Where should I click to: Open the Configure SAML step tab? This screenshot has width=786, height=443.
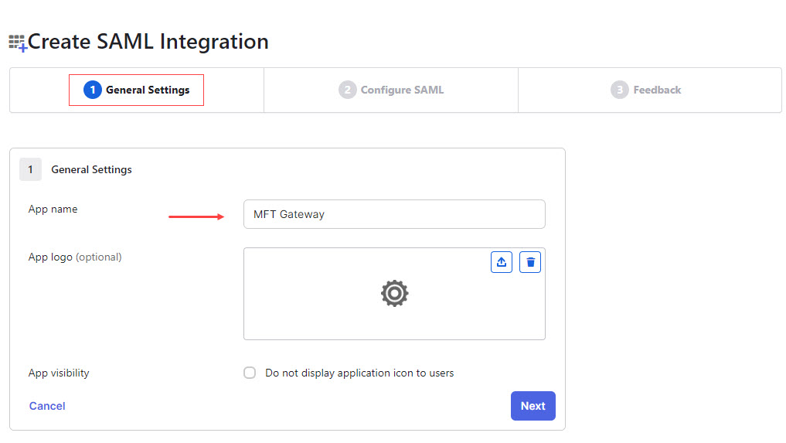click(x=391, y=90)
